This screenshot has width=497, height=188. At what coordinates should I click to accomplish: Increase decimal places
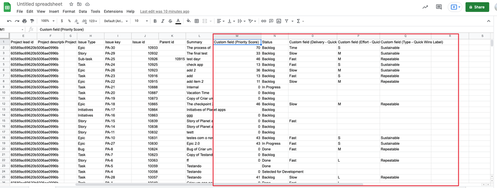[84, 21]
